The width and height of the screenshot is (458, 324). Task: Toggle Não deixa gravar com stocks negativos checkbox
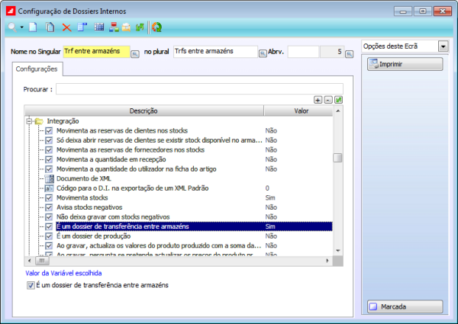pos(49,217)
